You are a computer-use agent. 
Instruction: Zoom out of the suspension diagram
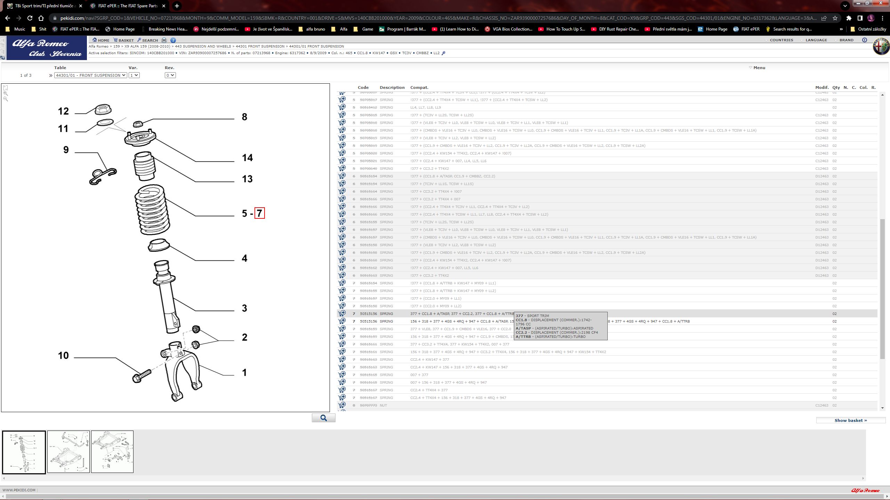click(x=5, y=99)
